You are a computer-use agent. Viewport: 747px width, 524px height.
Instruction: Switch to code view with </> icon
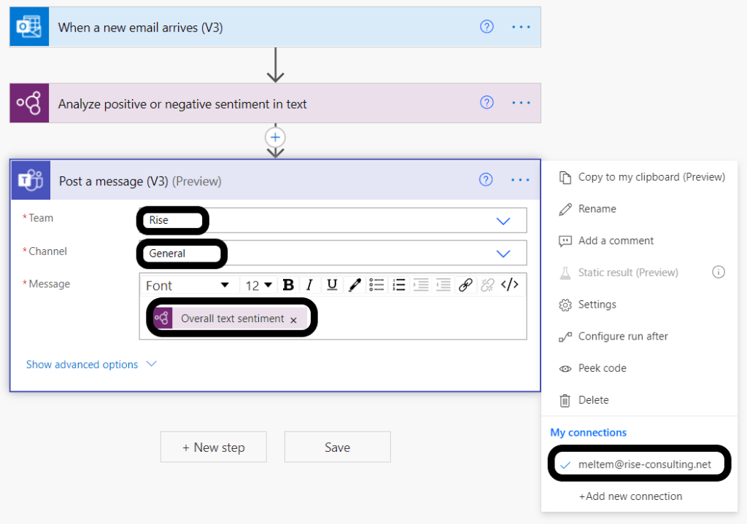[x=510, y=285]
